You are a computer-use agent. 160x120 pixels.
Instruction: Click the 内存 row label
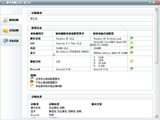coord(33,48)
